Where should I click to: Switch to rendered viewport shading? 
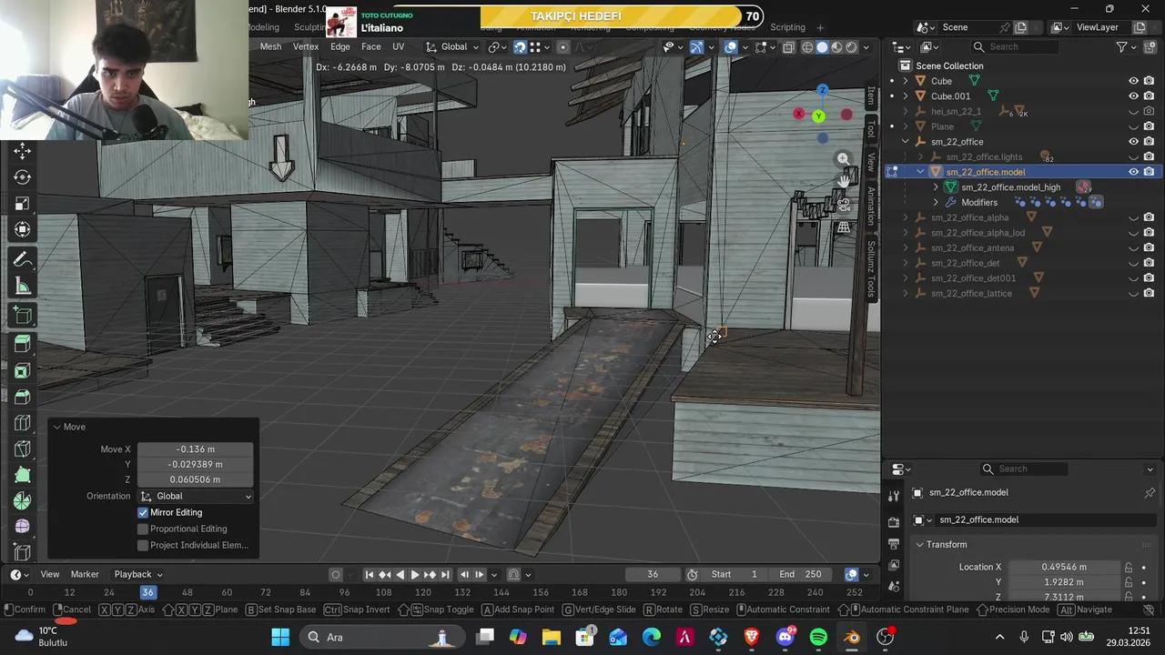[x=851, y=47]
